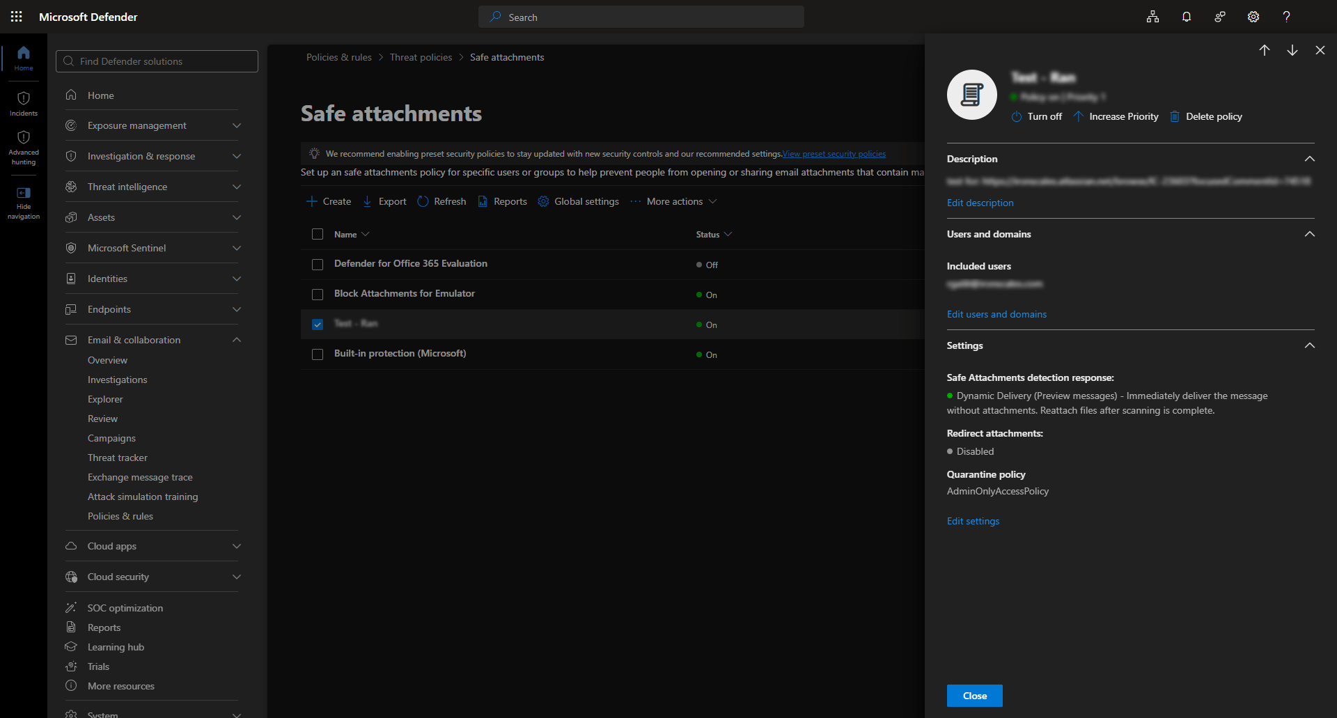Go to Policies & rules breadcrumb
1337x718 pixels.
pos(339,57)
